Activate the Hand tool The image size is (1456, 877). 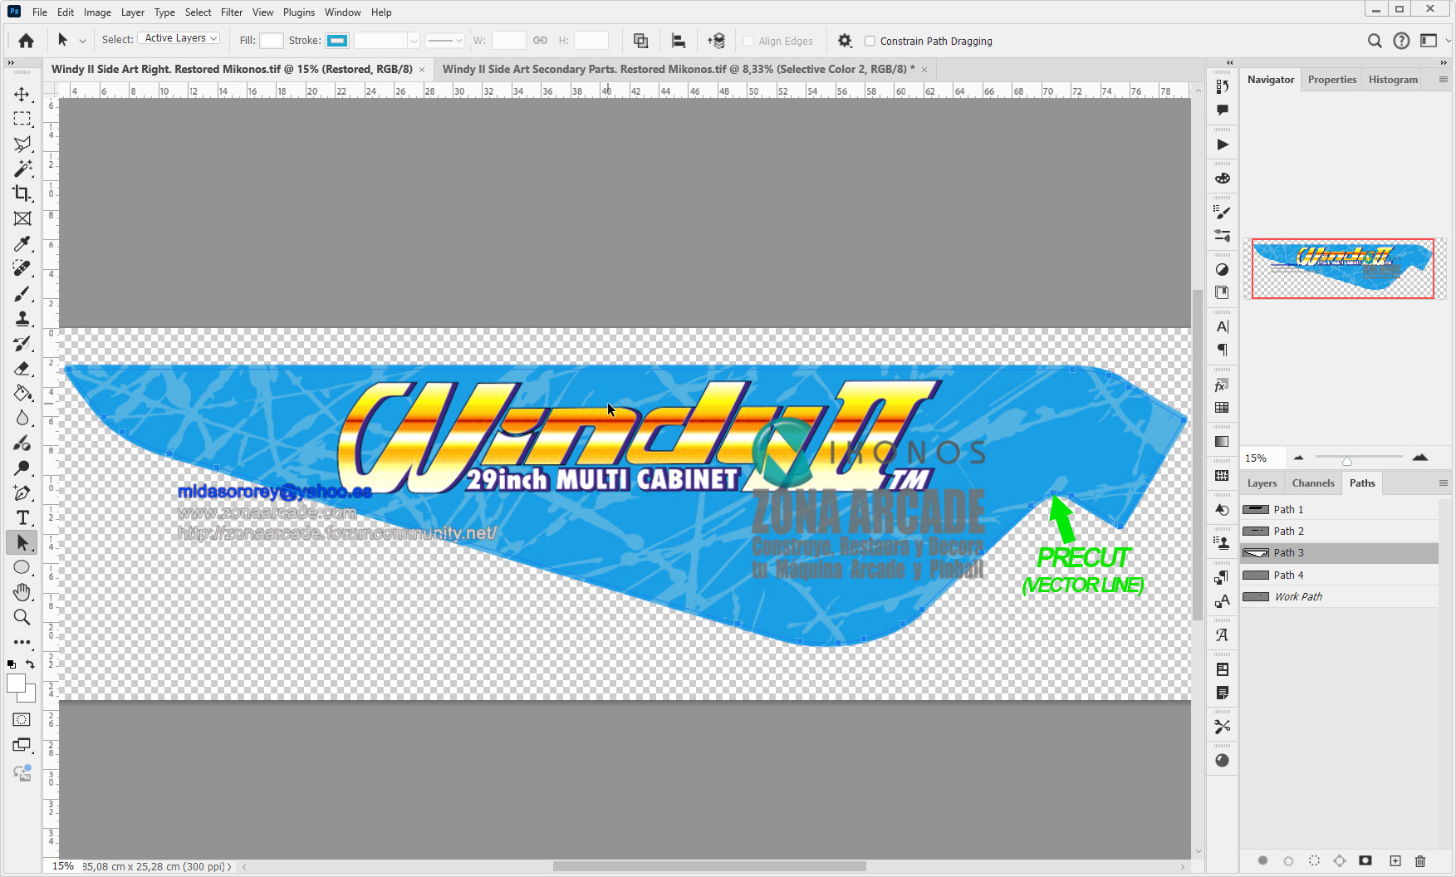pos(22,592)
